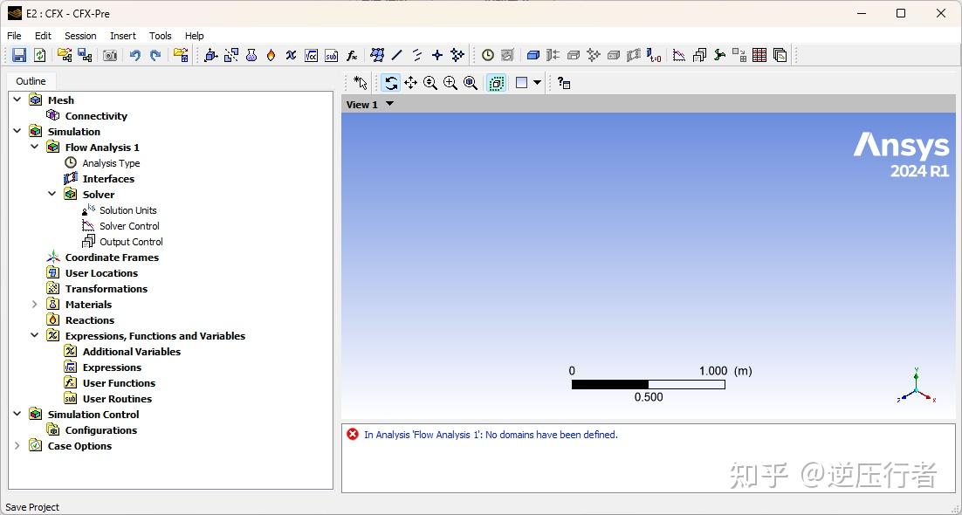Viewport: 962px width, 515px height.
Task: Click the Reaction flame toolbar icon
Action: [x=271, y=55]
